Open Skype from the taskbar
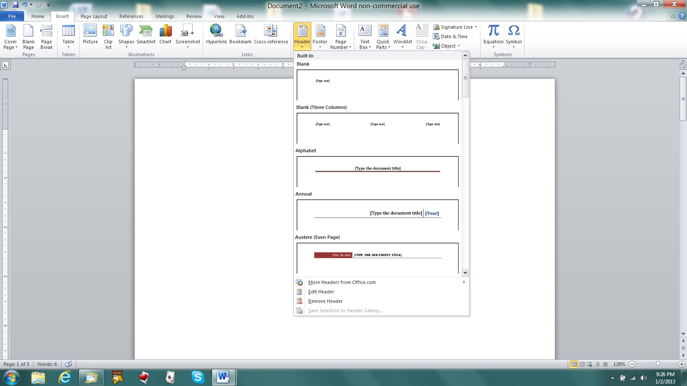Viewport: 687px width, 386px height. point(198,377)
